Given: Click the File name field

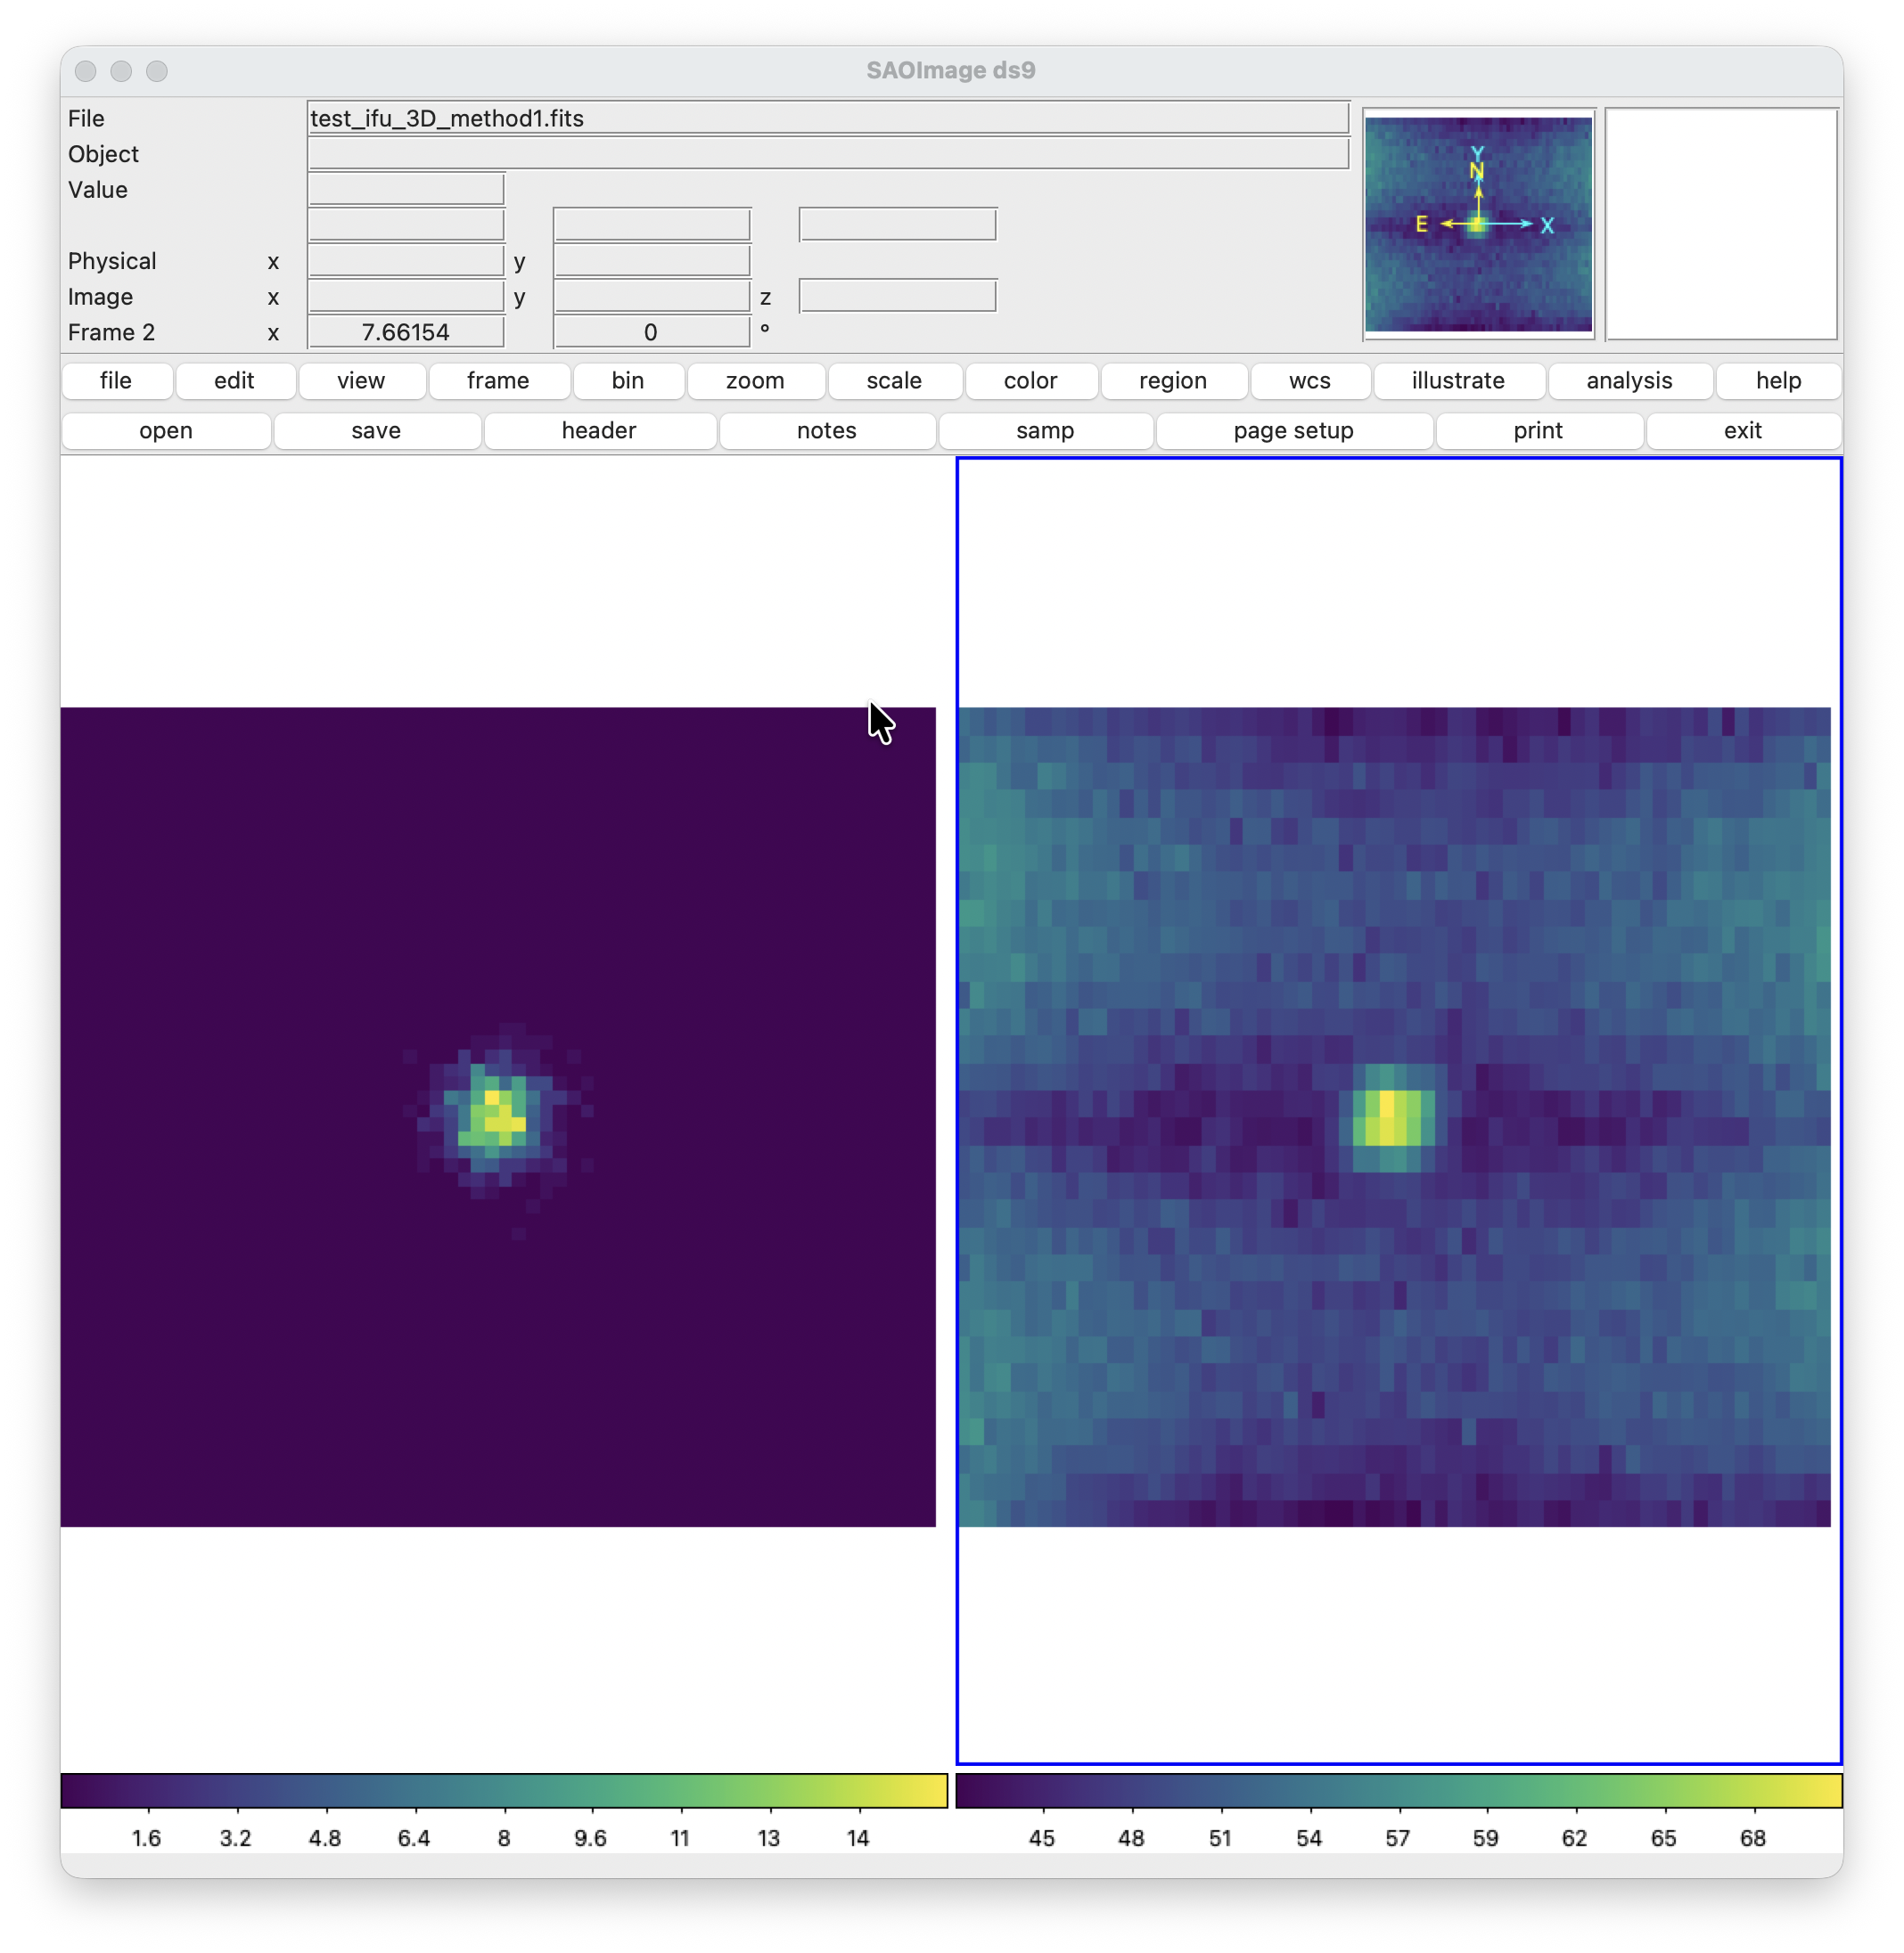Looking at the screenshot, I should coord(828,118).
